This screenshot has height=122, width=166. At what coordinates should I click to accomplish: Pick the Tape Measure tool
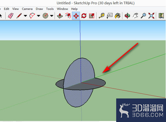[102, 16]
